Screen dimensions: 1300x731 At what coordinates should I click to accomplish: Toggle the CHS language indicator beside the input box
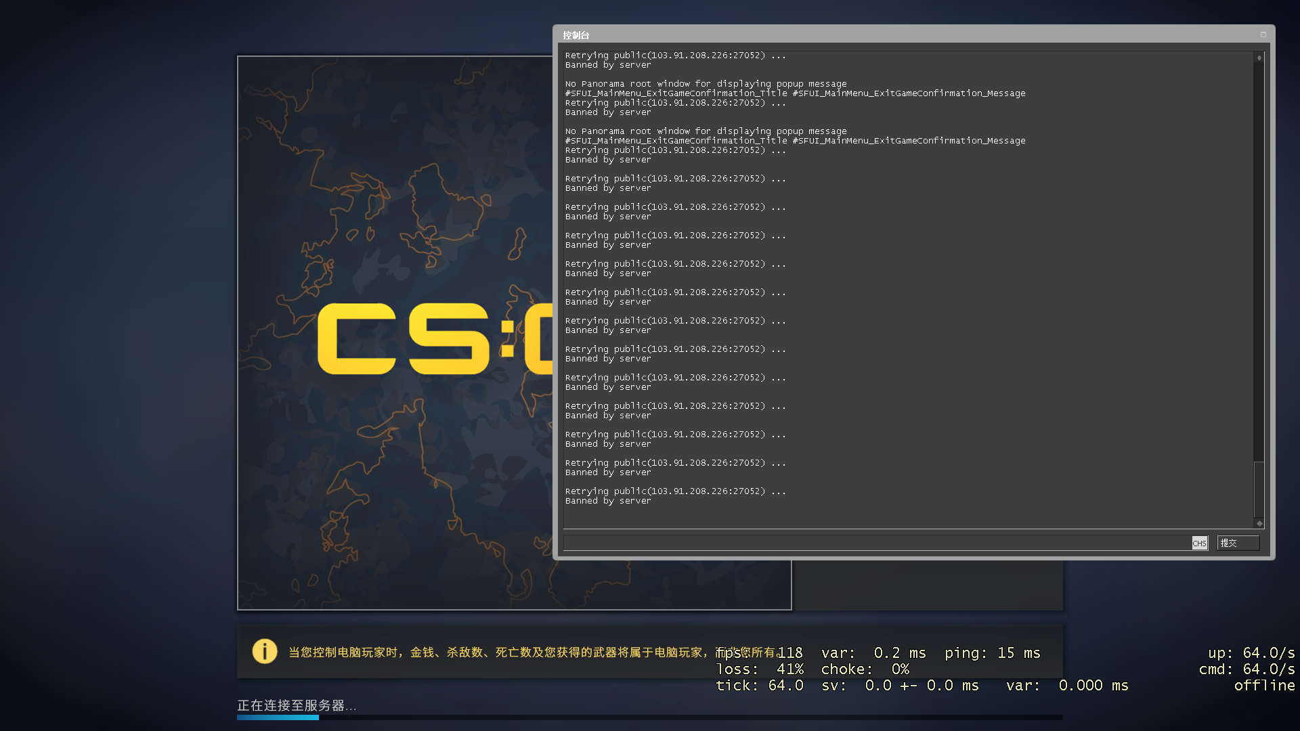coord(1199,543)
